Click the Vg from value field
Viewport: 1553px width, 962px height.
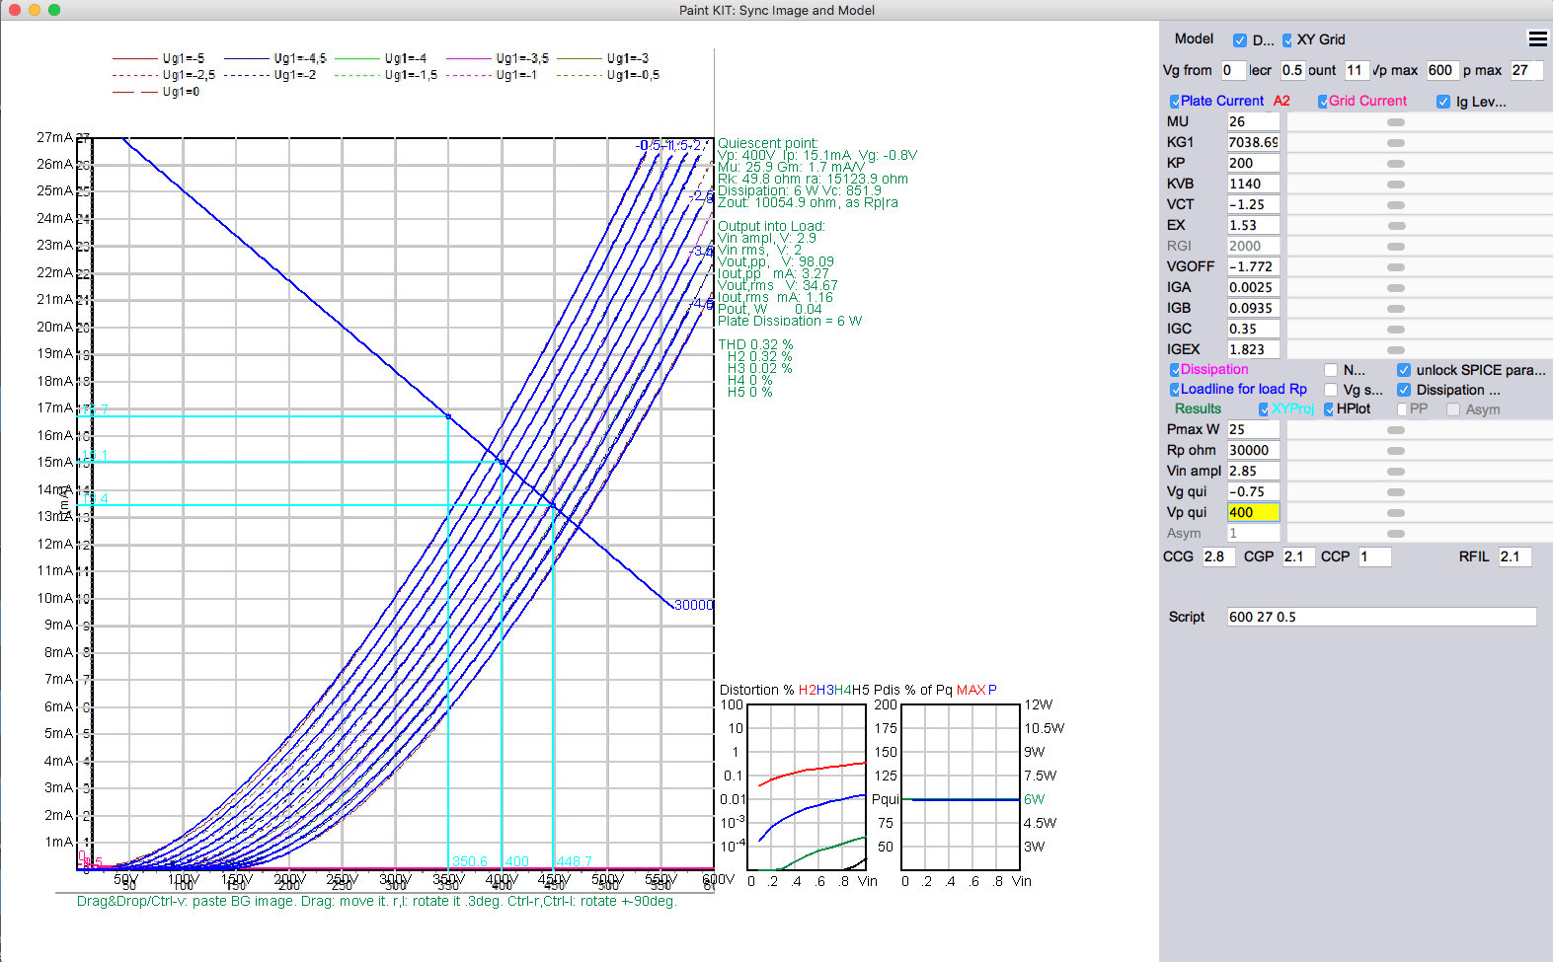(1232, 70)
